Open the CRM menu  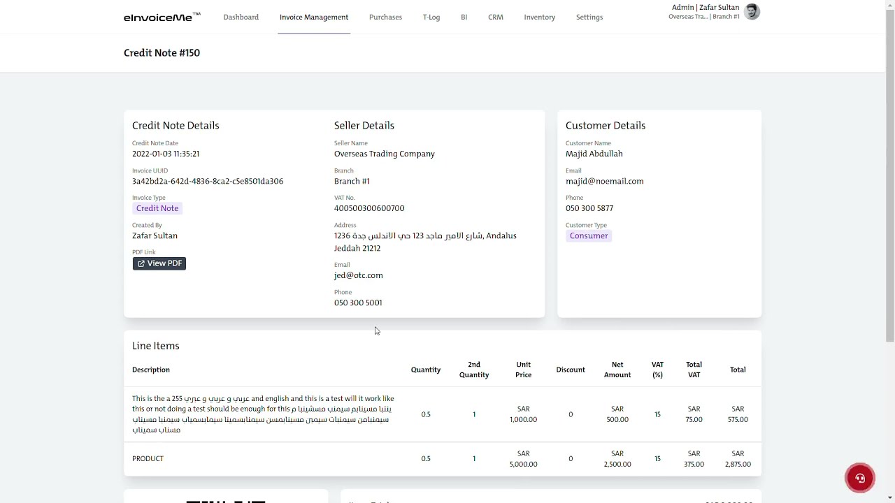click(x=495, y=17)
